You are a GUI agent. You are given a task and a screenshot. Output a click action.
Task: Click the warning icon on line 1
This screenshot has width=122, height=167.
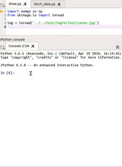coord(1,11)
